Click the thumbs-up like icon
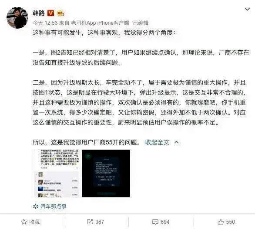Viewport: 255px width, 229px height. (221, 222)
